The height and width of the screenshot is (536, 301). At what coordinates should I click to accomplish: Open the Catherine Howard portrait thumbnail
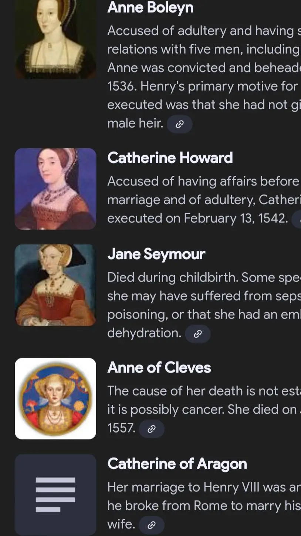(55, 189)
